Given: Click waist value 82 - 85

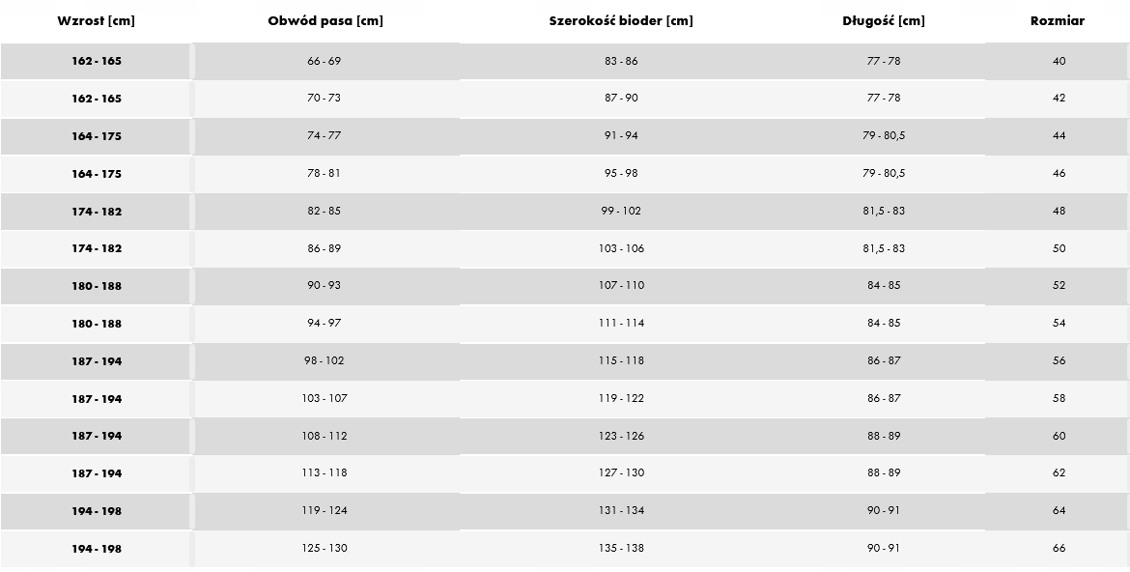Looking at the screenshot, I should (x=325, y=211).
